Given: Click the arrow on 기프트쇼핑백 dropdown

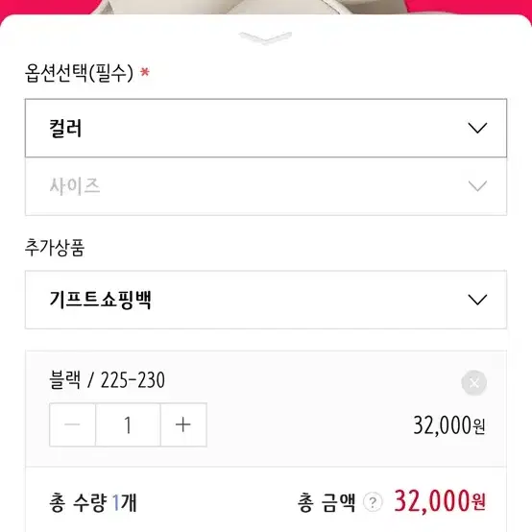Looking at the screenshot, I should pos(477,300).
